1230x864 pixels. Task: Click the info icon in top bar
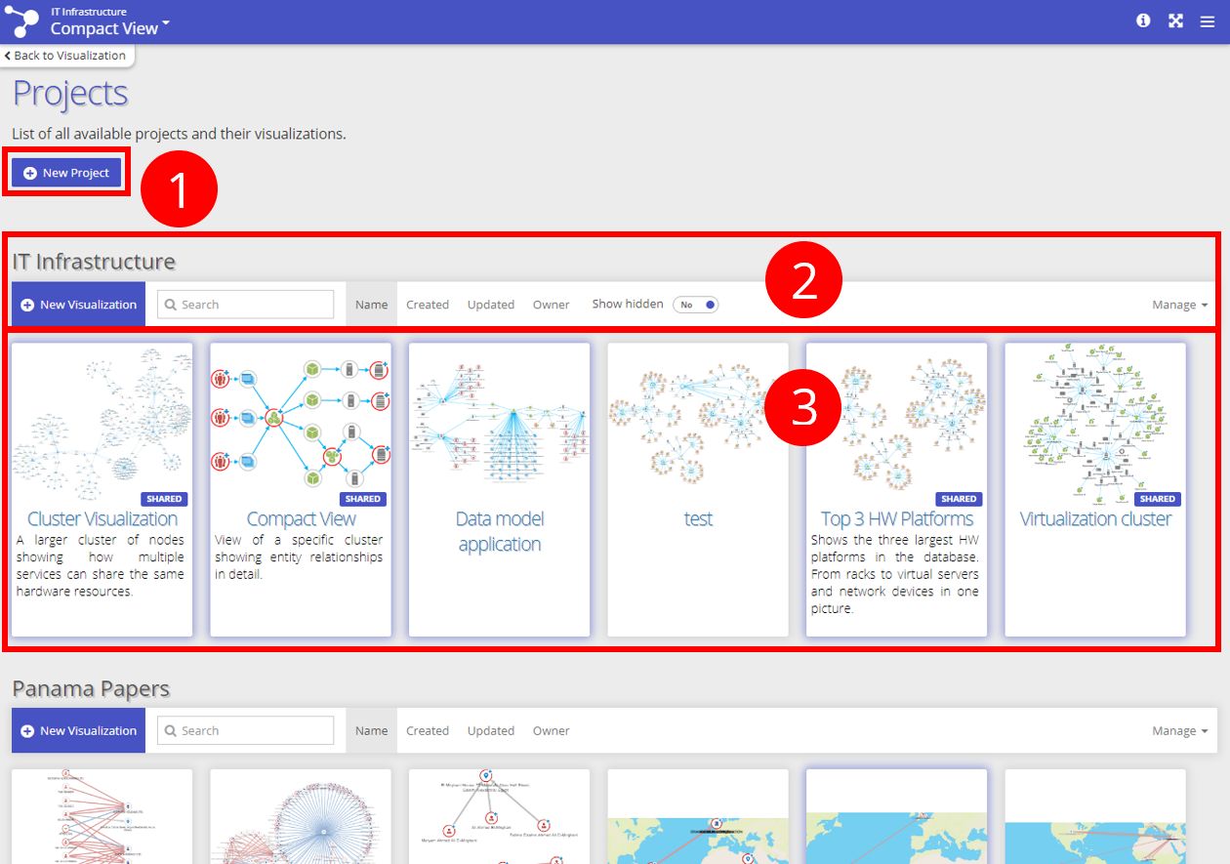tap(1143, 21)
